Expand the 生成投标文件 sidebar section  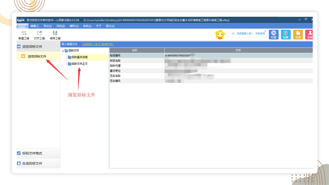tap(32, 163)
